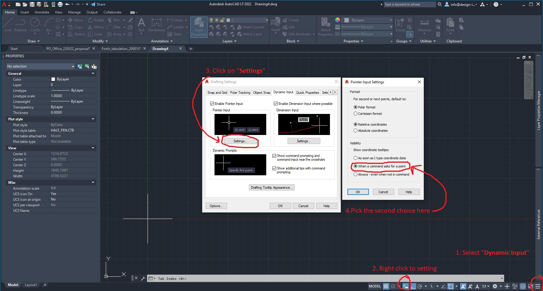Open the No selection dropdown

coord(41,66)
